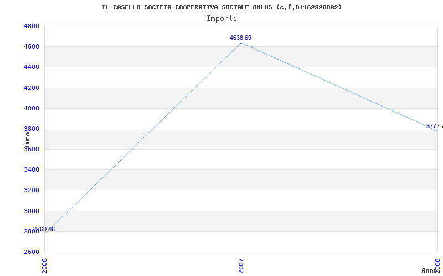This screenshot has height=276, width=443.
Task: Click the Euro y-axis title
Action: pos(27,140)
